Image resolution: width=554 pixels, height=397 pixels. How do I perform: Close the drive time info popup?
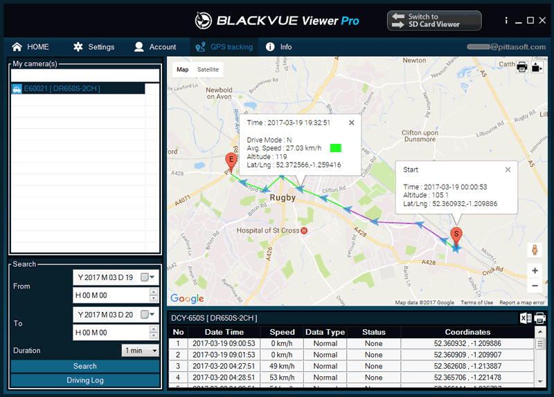(x=351, y=122)
